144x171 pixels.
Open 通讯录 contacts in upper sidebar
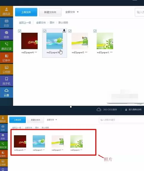(7, 11)
